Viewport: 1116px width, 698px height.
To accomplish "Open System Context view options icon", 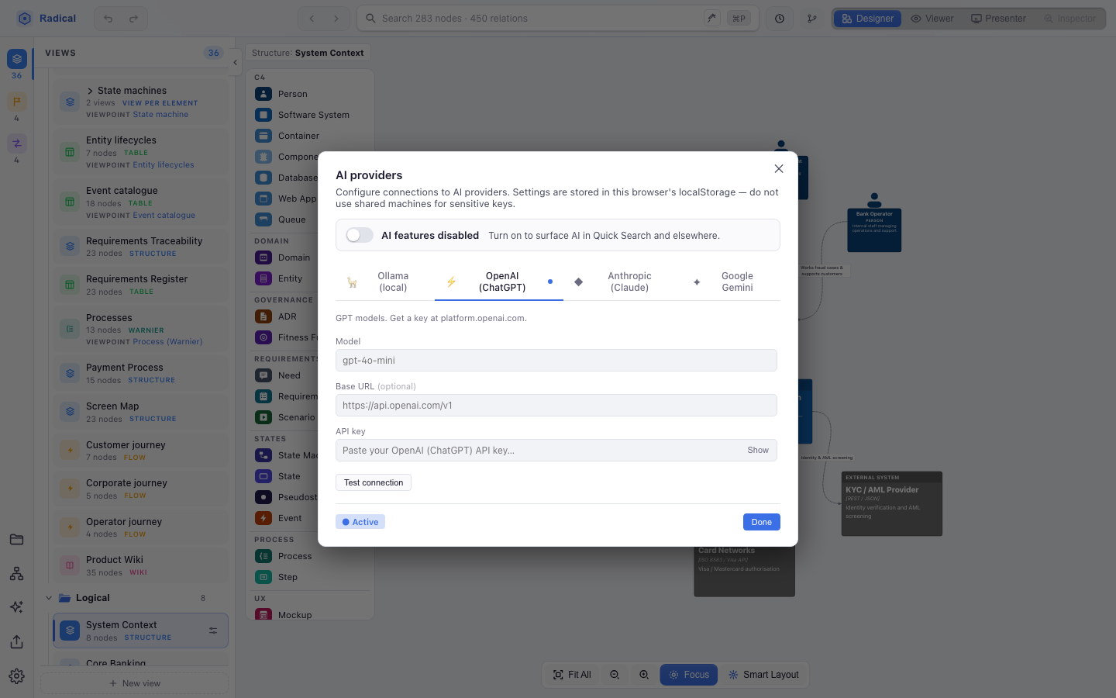I will click(213, 631).
